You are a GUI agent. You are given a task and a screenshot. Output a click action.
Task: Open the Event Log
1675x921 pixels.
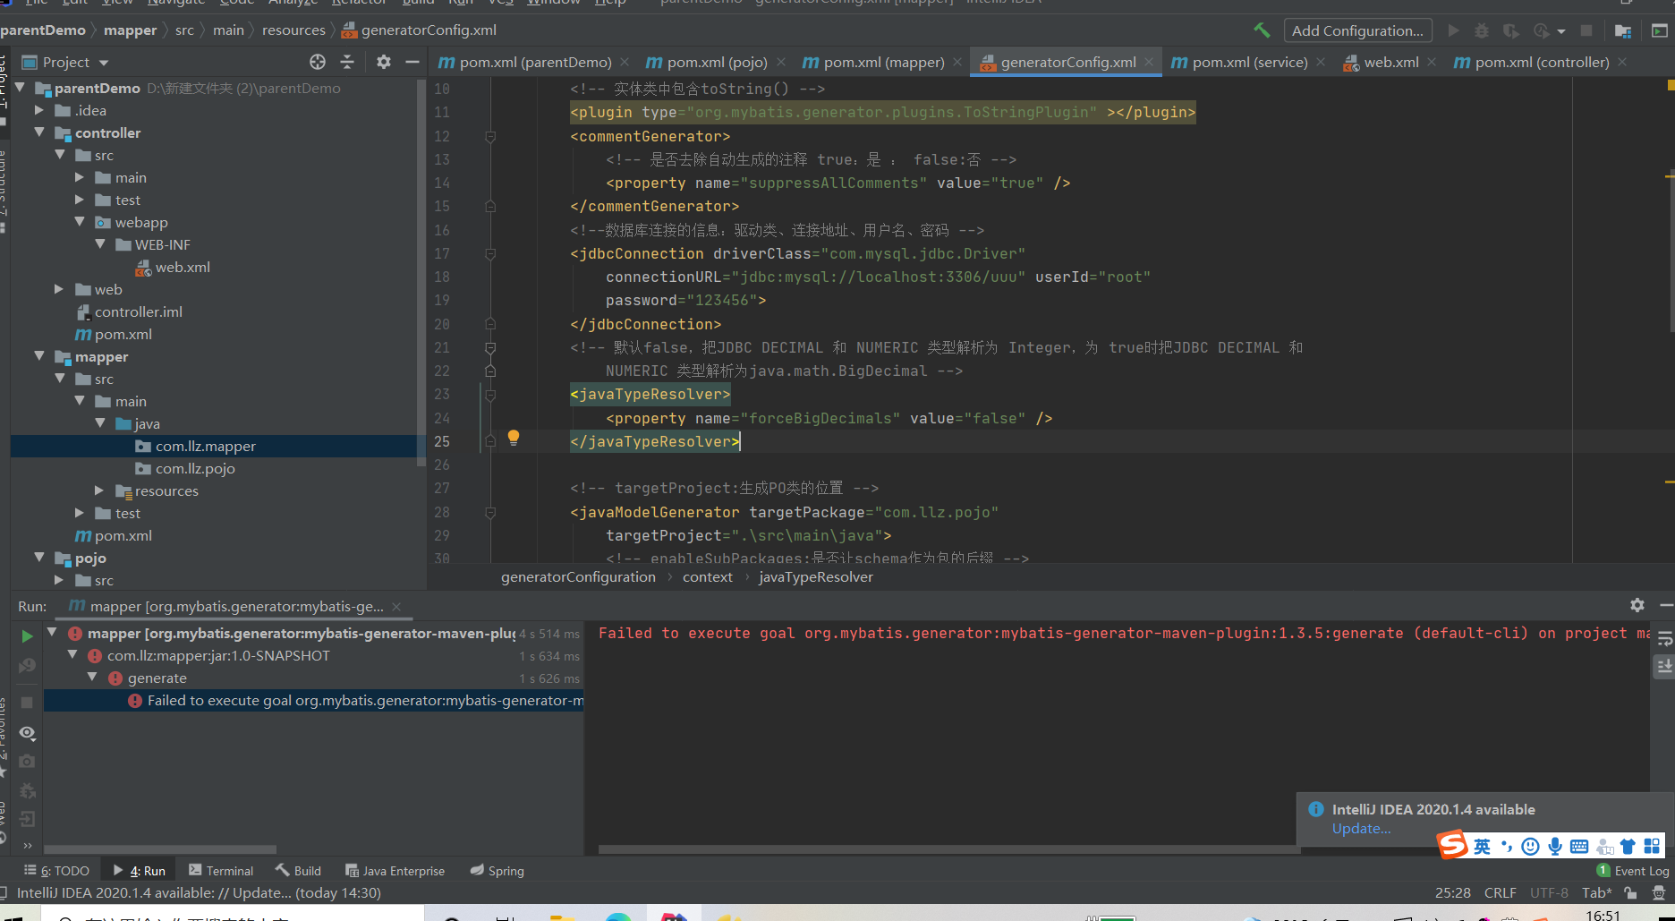tap(1633, 870)
